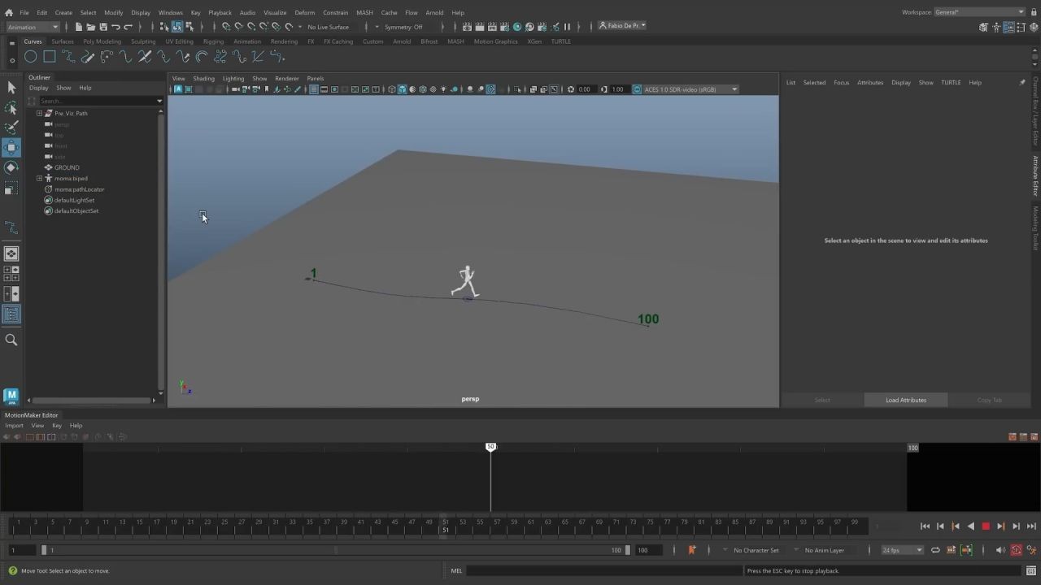Image resolution: width=1041 pixels, height=585 pixels.
Task: Click the Load Attributes button
Action: [905, 400]
